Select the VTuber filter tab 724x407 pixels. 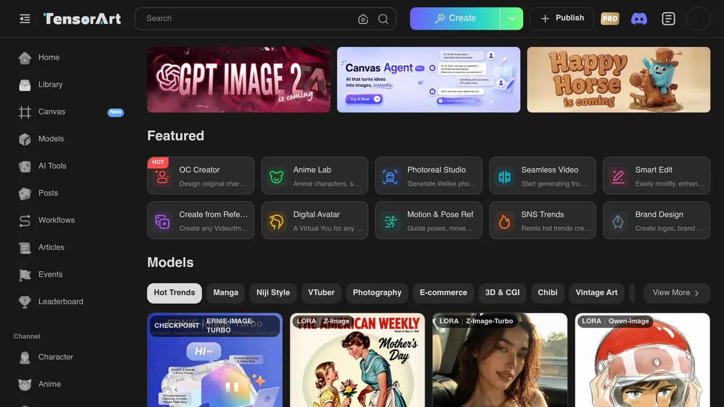pyautogui.click(x=321, y=293)
